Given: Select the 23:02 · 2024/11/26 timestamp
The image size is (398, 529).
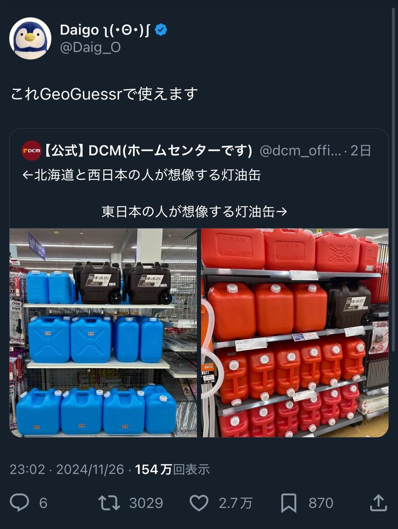Looking at the screenshot, I should pyautogui.click(x=67, y=469).
